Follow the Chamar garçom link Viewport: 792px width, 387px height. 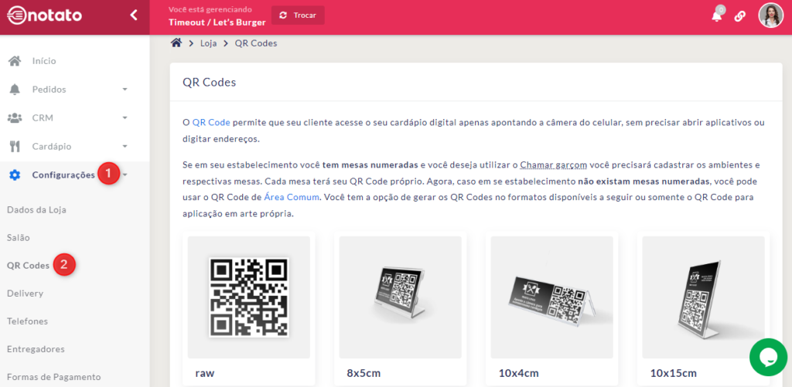coord(553,165)
